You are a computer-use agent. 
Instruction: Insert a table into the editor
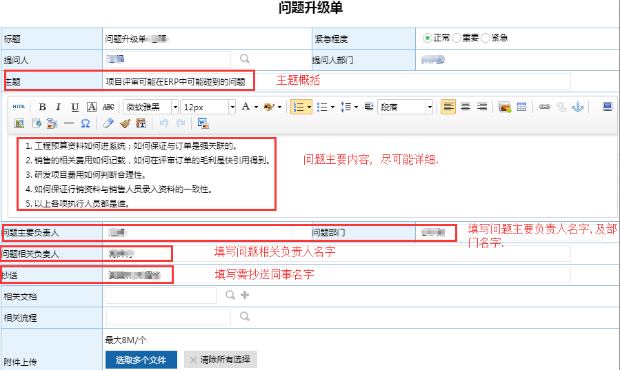[x=522, y=107]
